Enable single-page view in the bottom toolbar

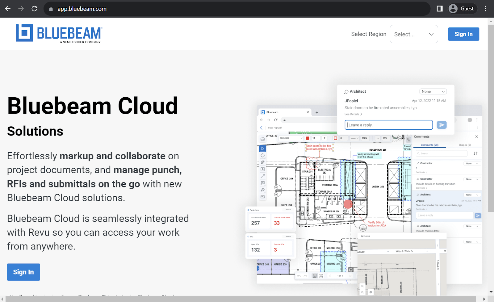315,276
